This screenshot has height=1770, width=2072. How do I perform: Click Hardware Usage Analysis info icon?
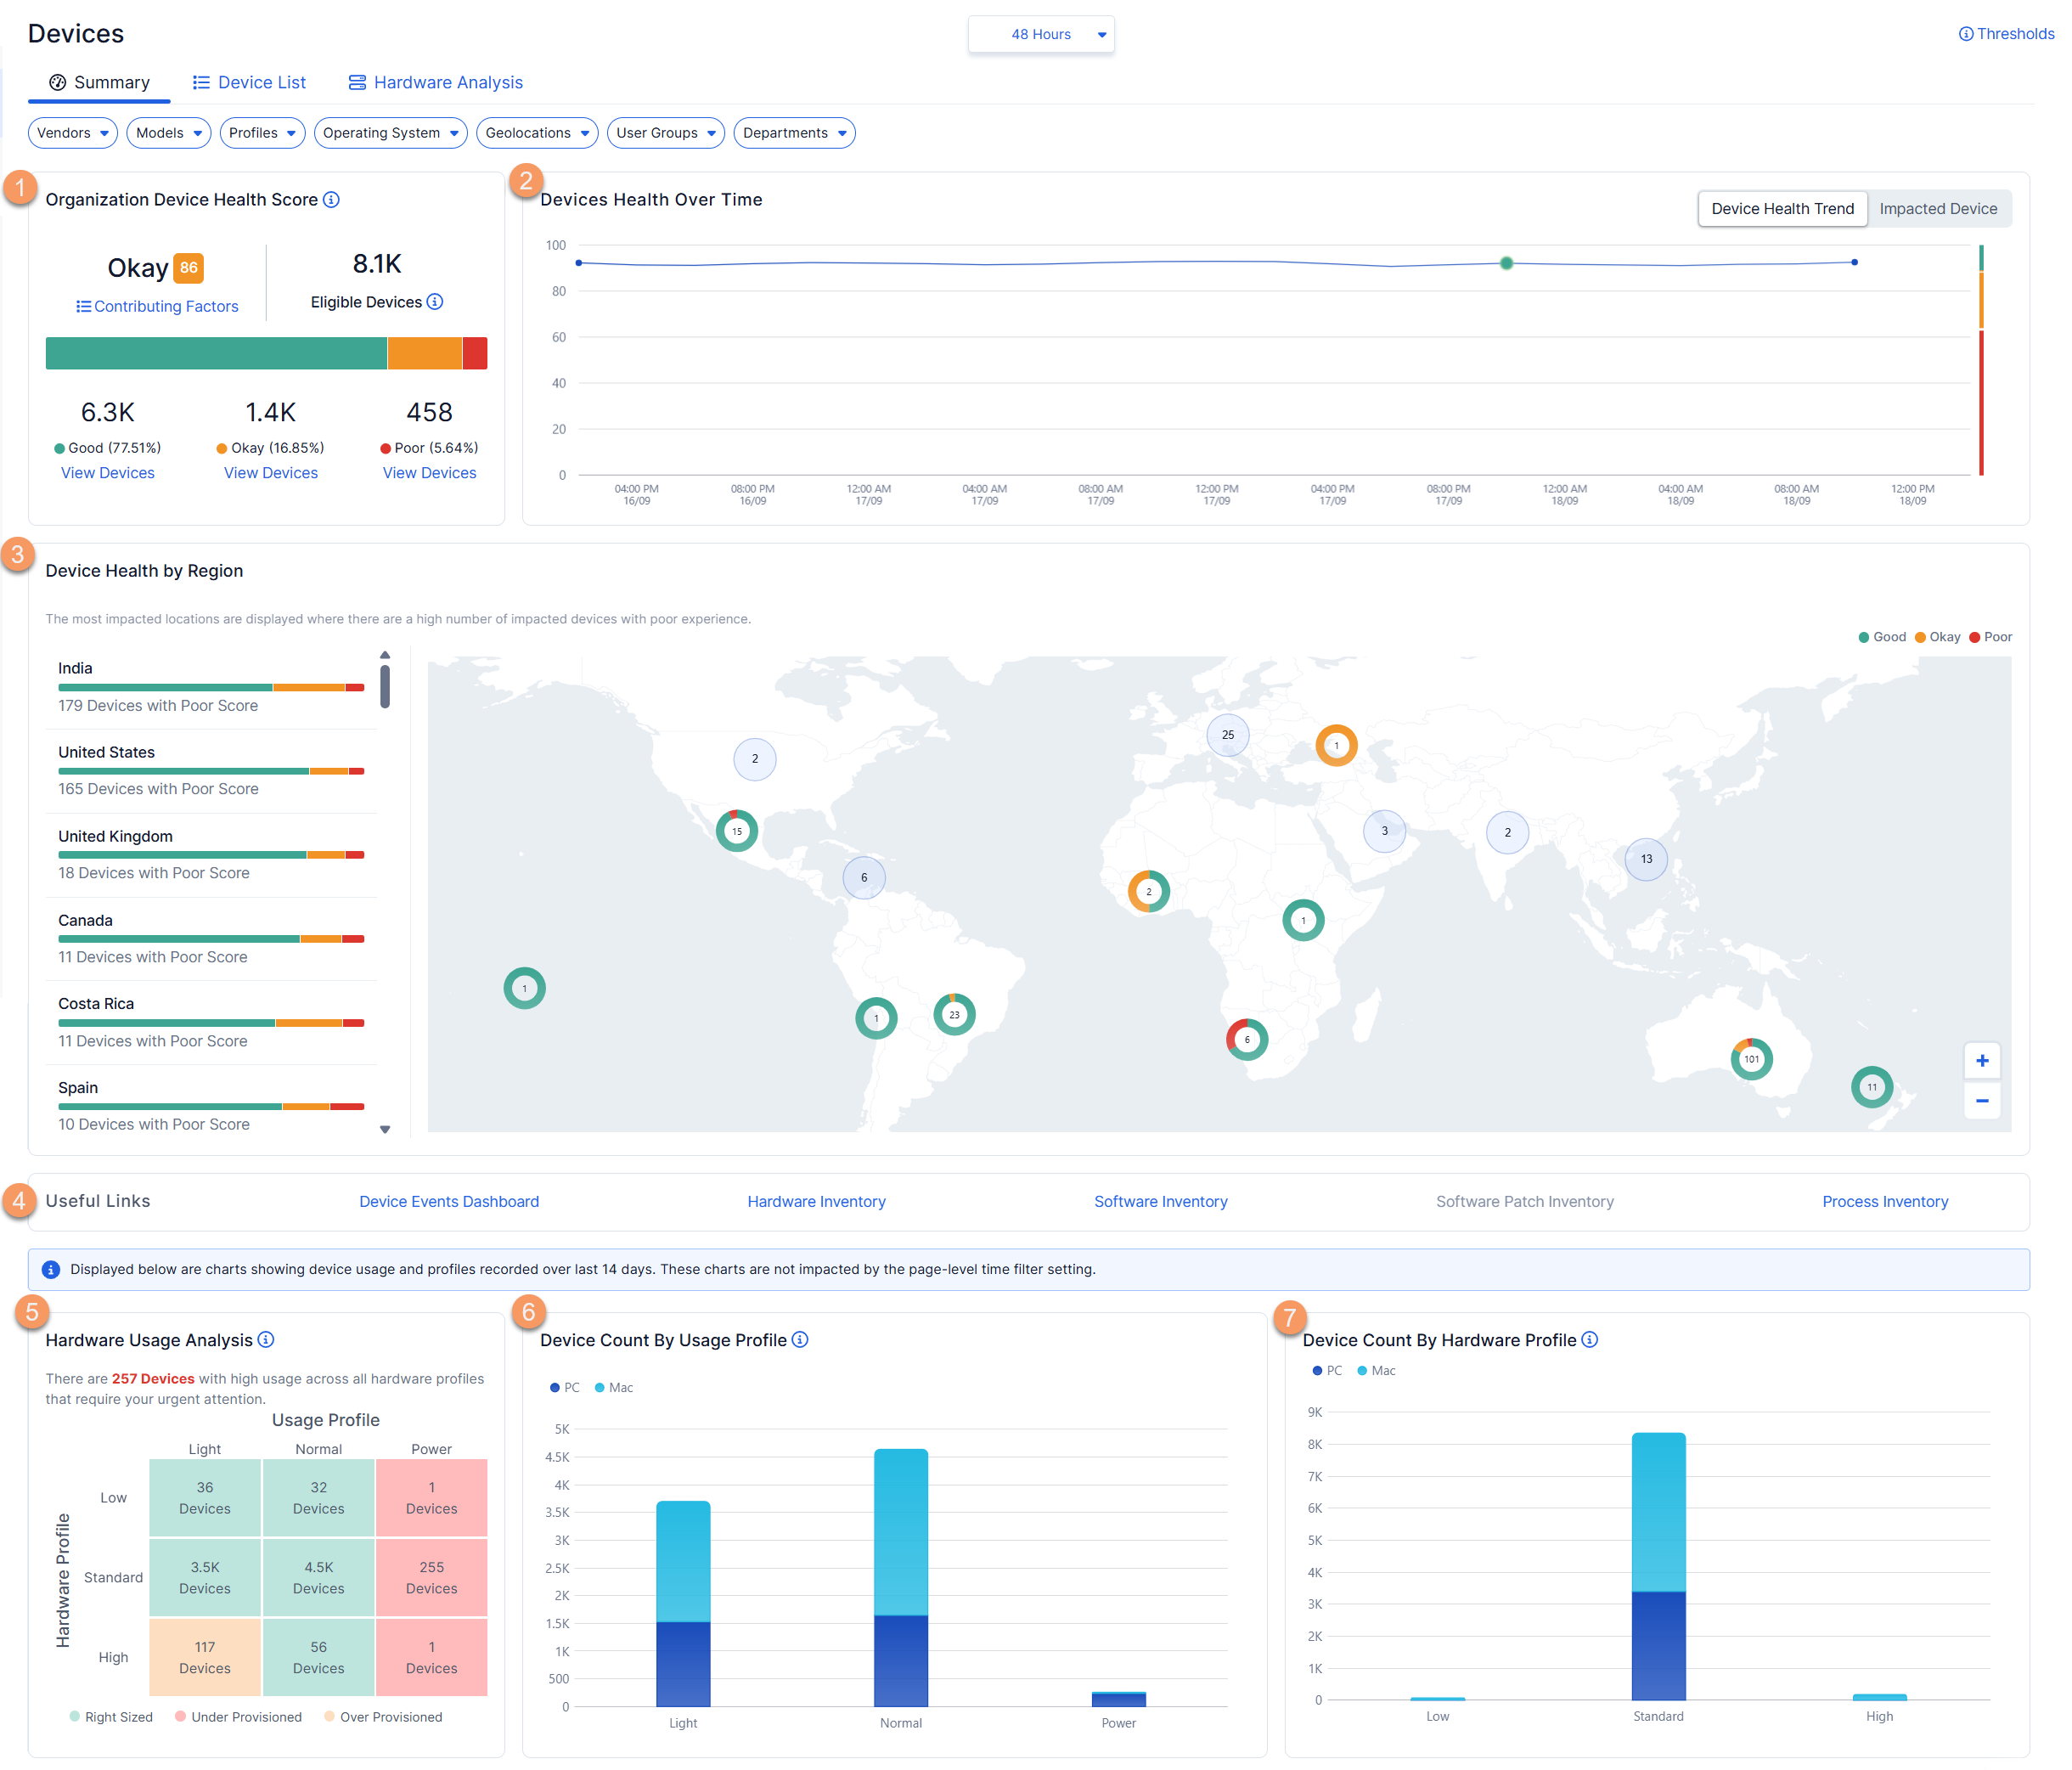266,1340
